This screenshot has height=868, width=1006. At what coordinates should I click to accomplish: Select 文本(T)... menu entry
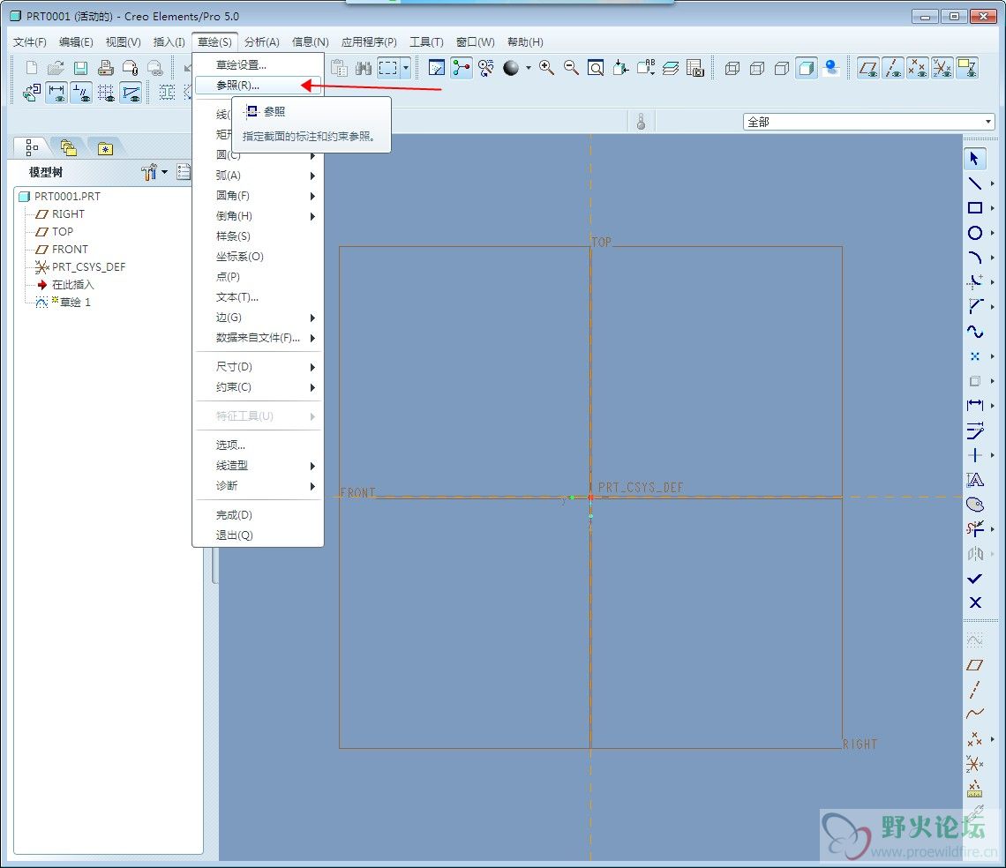coord(258,297)
